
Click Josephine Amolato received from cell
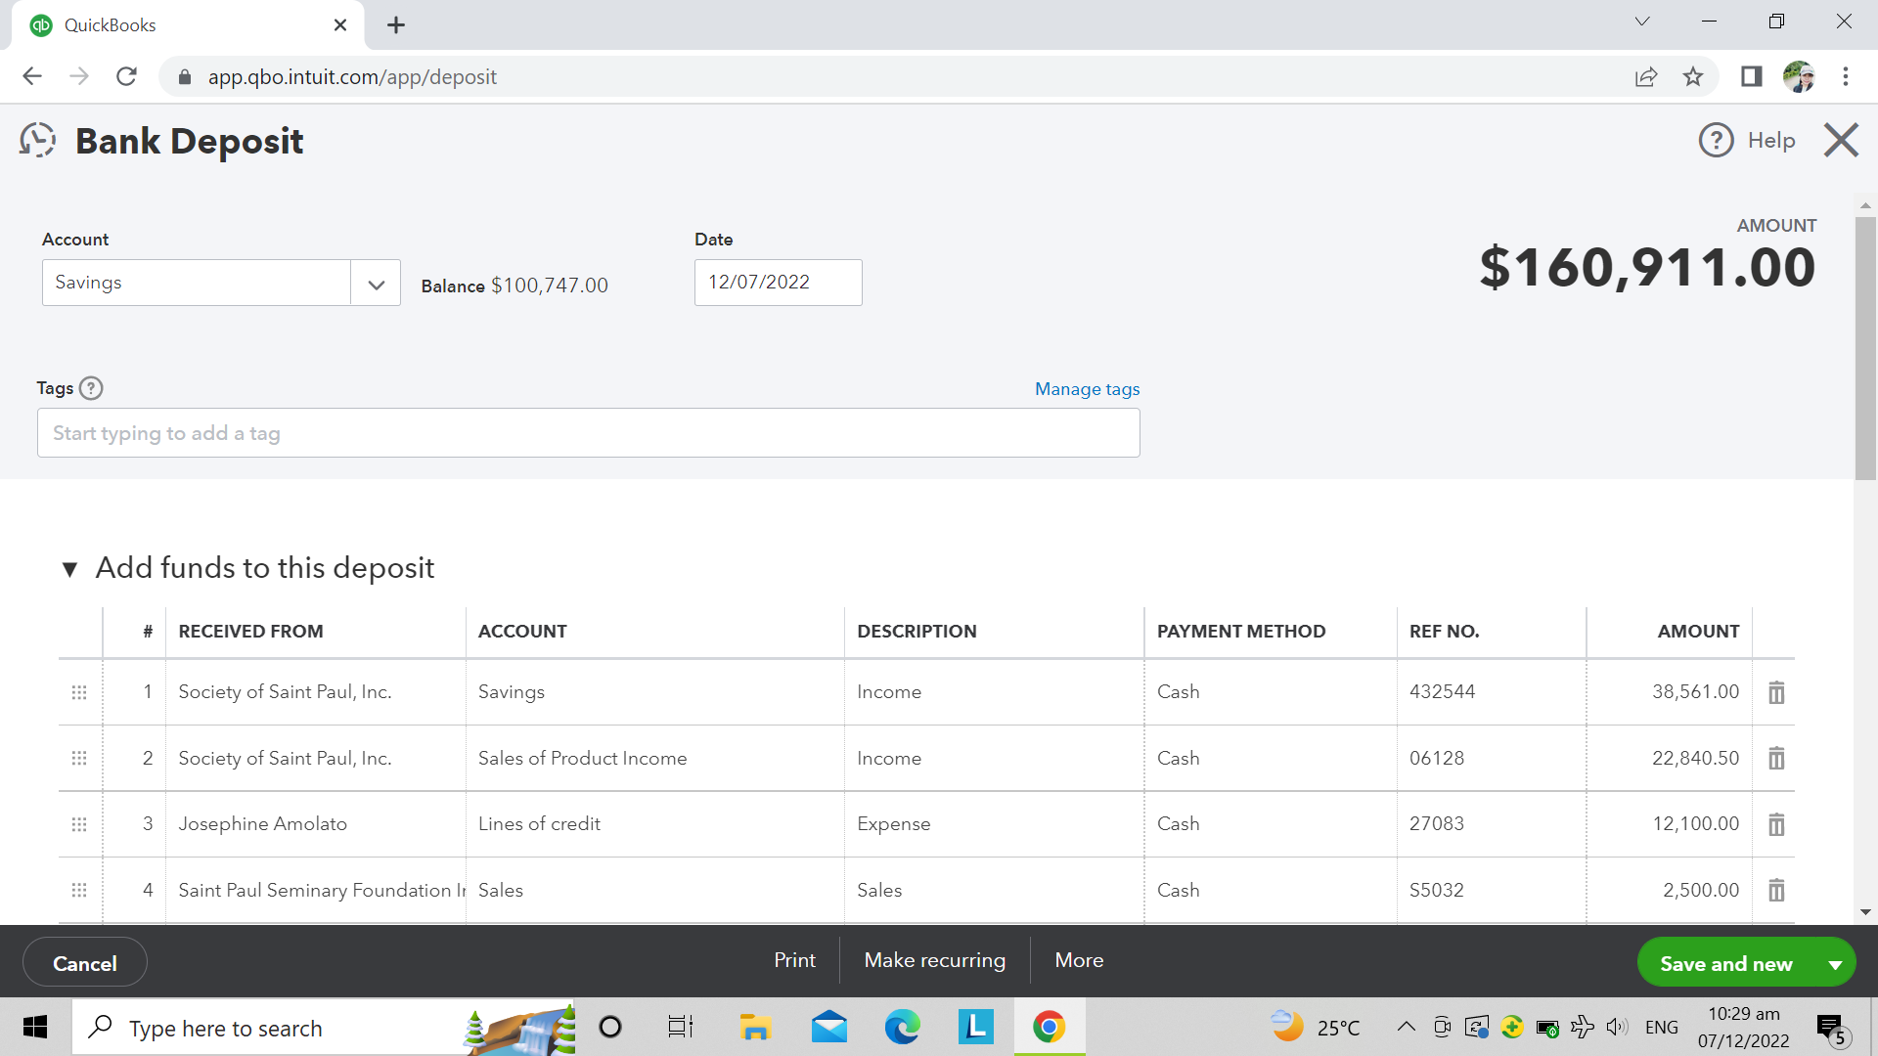315,824
